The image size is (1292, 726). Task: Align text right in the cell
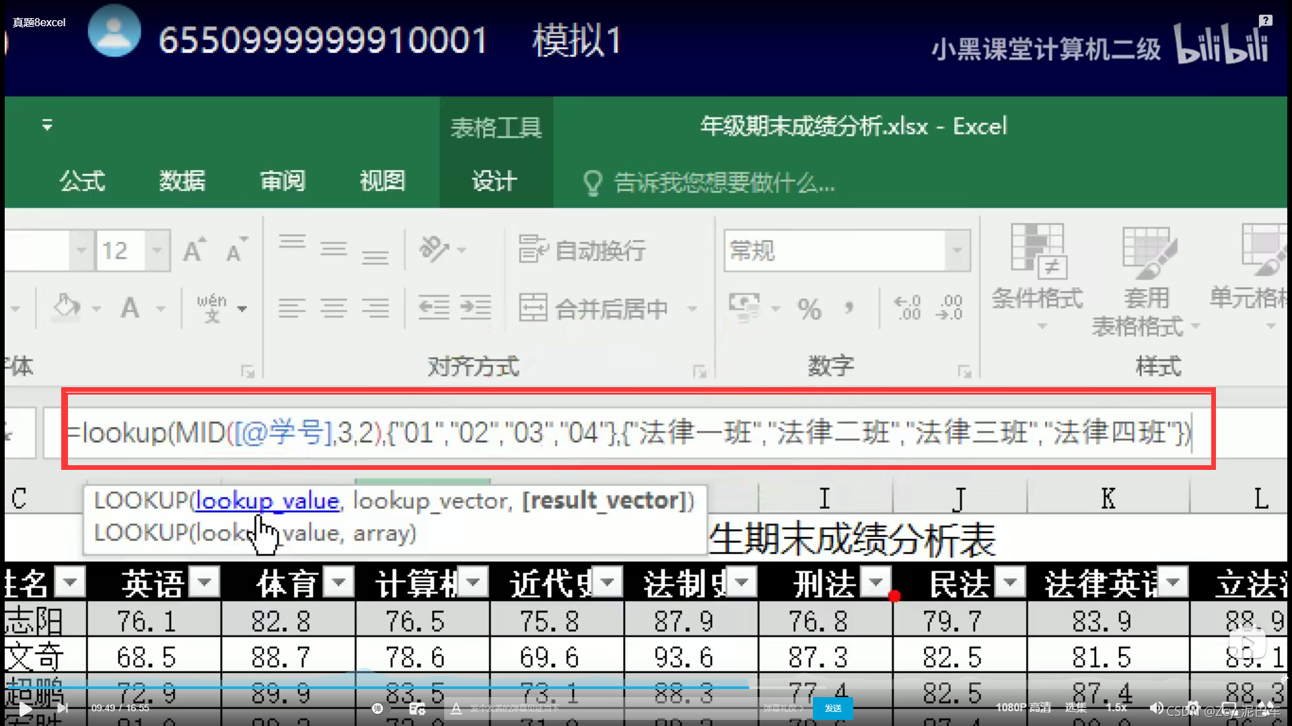tap(375, 309)
